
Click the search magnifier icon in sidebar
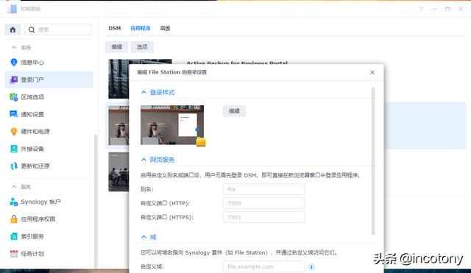click(32, 29)
